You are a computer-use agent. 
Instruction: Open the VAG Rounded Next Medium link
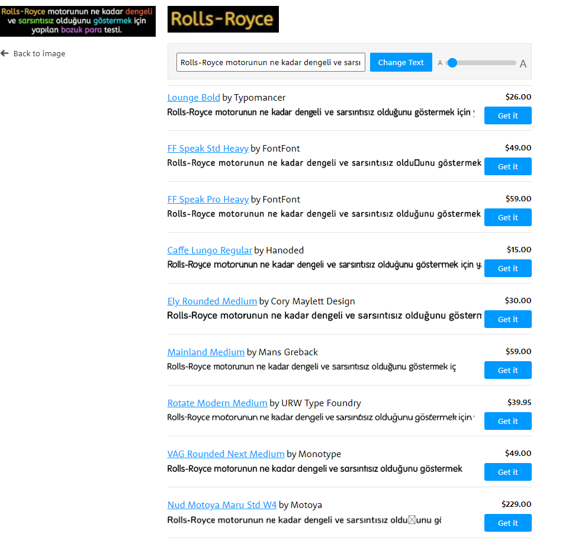tap(226, 454)
